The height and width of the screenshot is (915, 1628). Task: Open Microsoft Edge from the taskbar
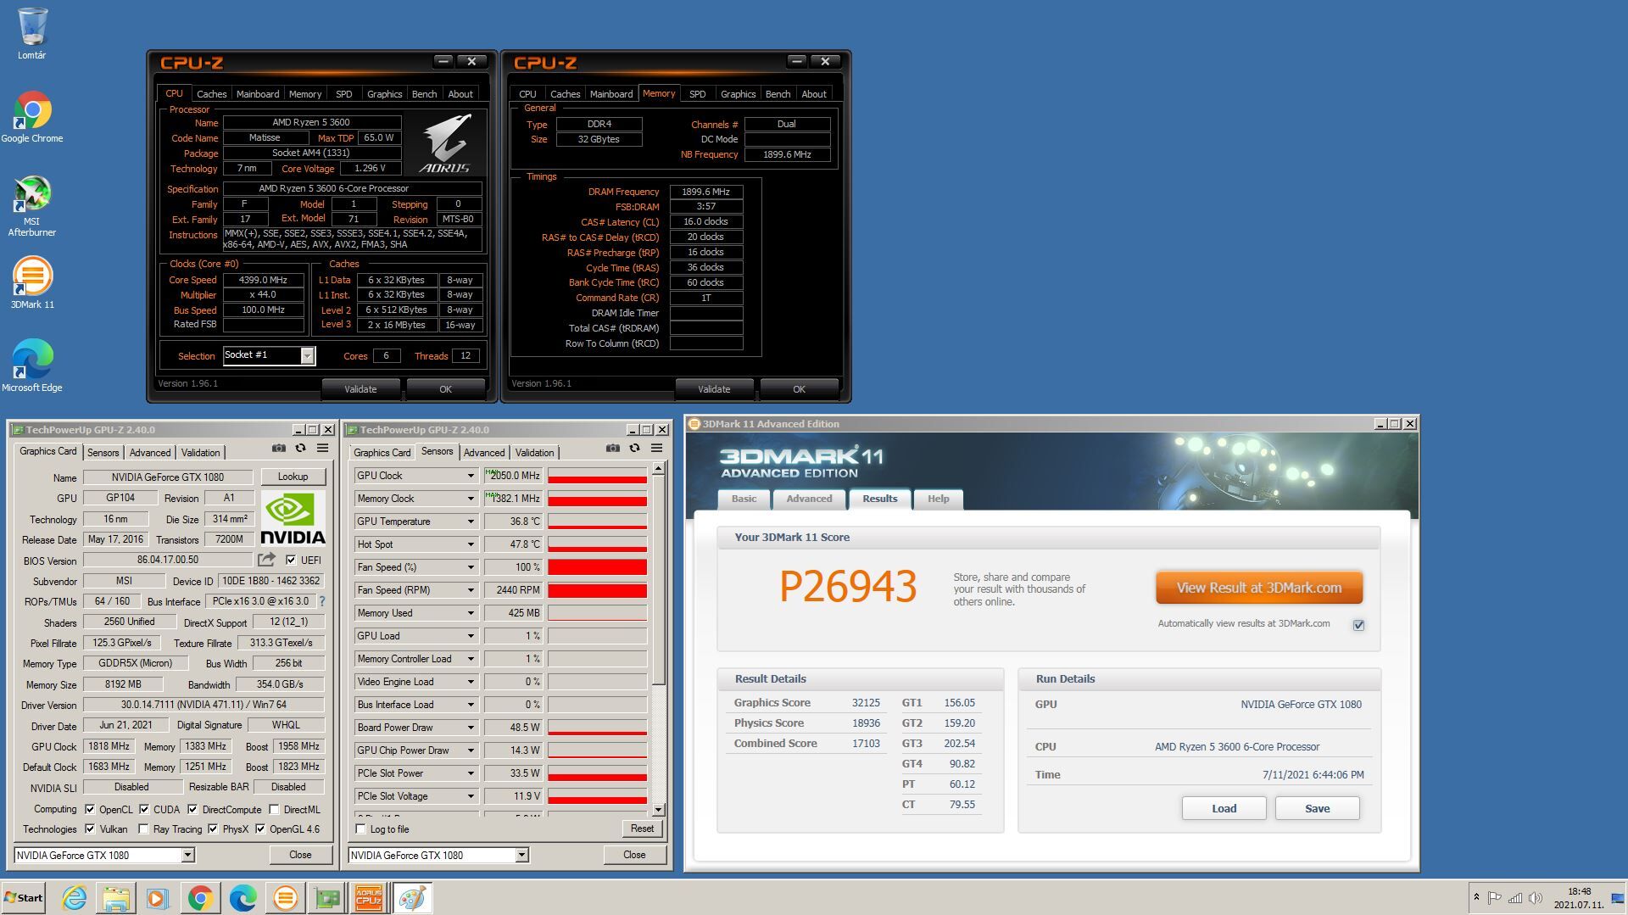(x=243, y=898)
